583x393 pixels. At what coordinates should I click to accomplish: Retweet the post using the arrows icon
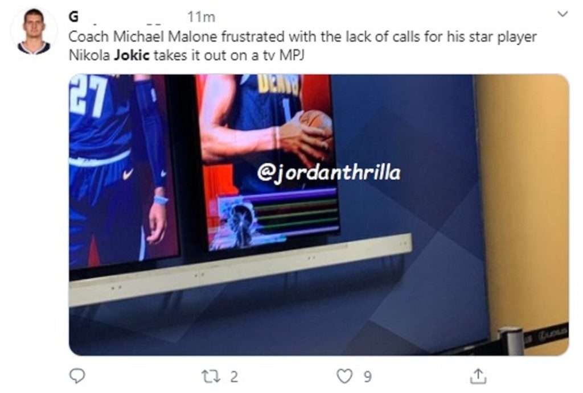(211, 377)
